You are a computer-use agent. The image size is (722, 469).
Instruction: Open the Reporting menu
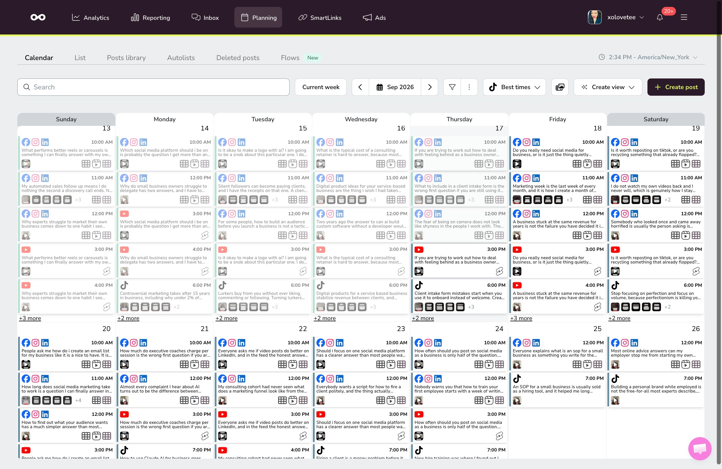point(150,17)
